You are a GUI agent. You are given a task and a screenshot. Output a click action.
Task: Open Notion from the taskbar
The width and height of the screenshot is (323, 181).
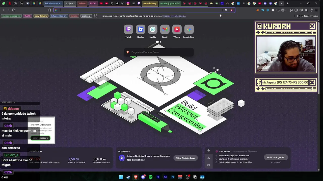click(195, 177)
